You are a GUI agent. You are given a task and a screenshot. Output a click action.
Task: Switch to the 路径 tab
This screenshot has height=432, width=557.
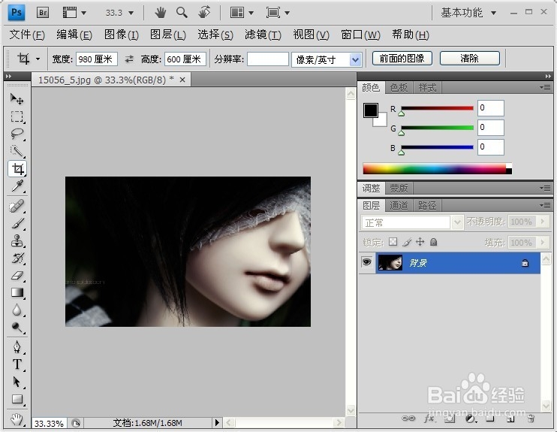[427, 205]
